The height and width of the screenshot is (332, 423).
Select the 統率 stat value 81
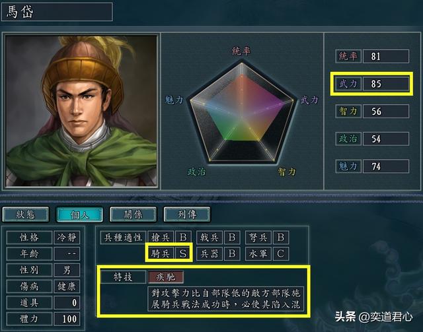386,56
